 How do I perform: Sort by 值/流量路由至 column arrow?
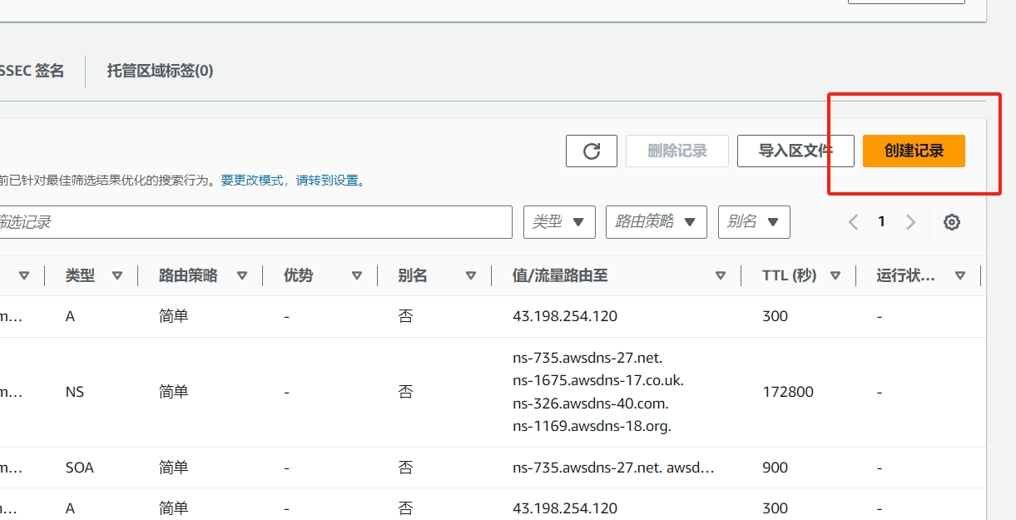click(x=721, y=275)
